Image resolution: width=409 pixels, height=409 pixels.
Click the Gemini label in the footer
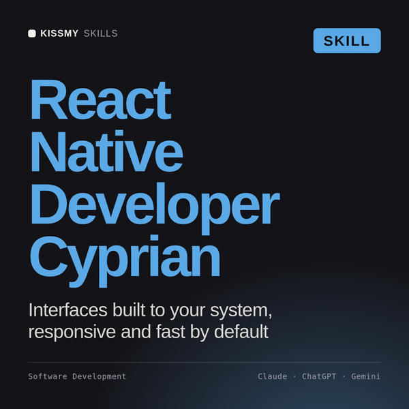365,376
